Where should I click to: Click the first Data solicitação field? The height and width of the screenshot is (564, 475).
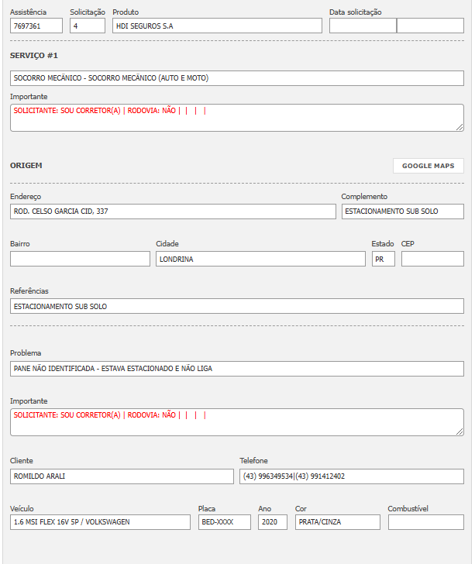(x=362, y=26)
